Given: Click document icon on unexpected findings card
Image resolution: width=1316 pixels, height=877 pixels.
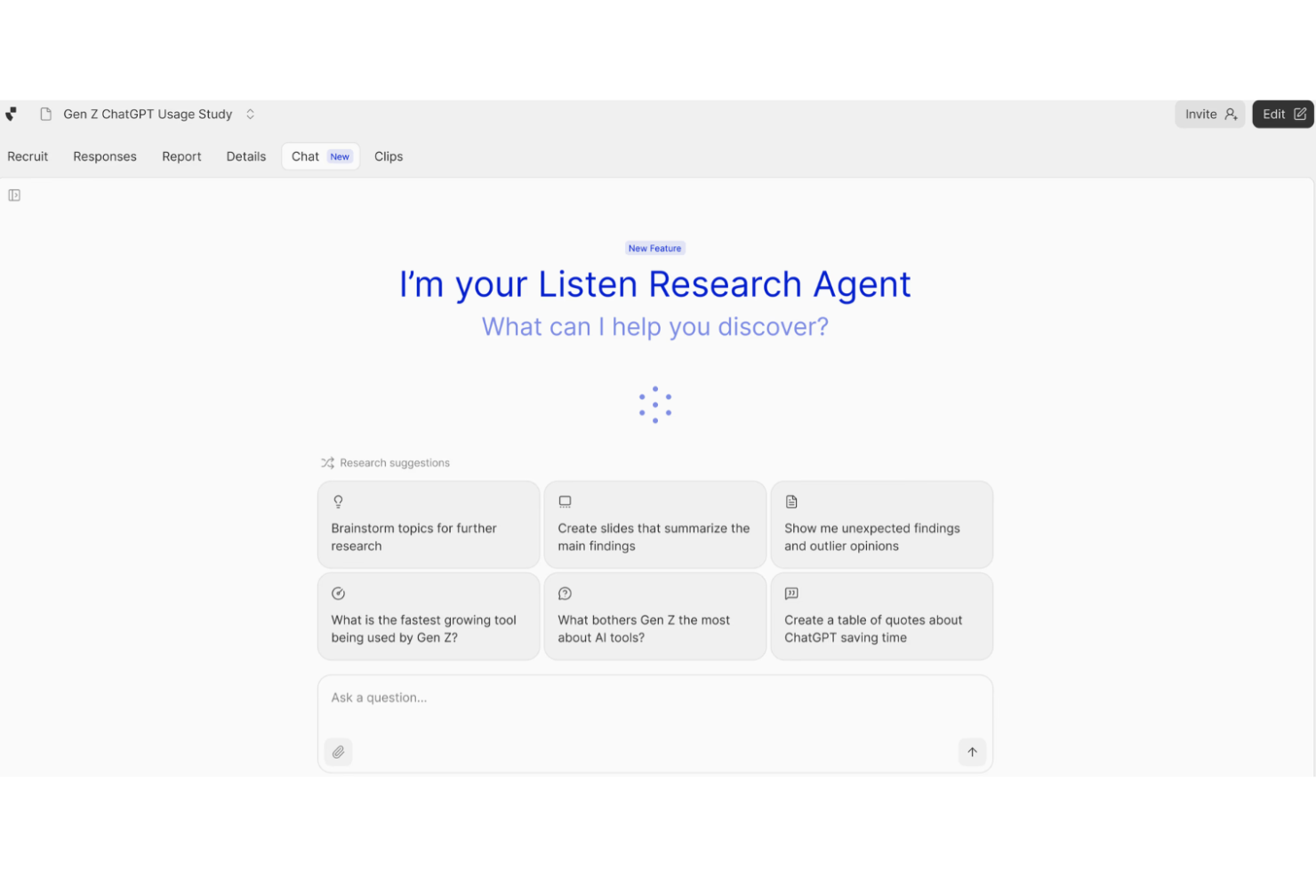Looking at the screenshot, I should pos(791,502).
